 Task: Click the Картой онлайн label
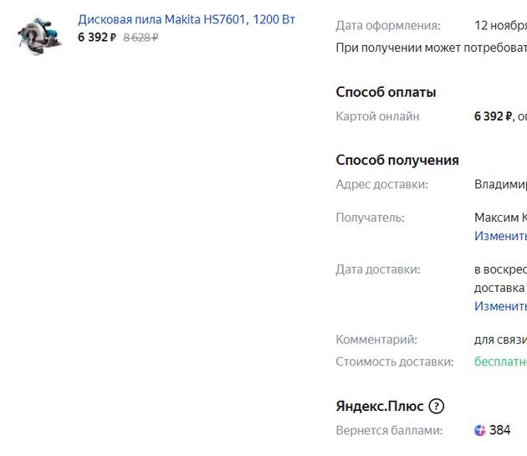point(377,116)
